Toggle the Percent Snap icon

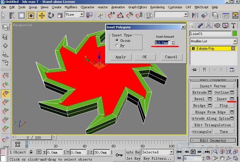click(x=130, y=16)
